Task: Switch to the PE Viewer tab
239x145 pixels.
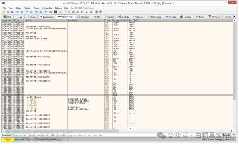Action: pos(214,17)
